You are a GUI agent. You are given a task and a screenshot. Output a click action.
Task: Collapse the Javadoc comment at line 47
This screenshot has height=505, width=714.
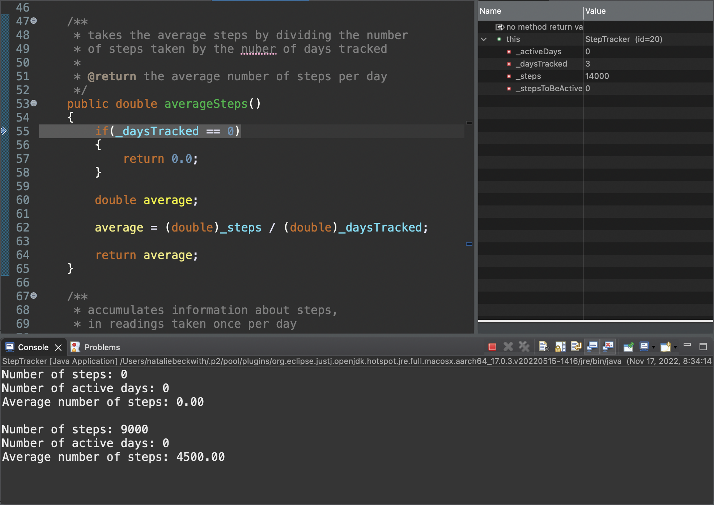34,21
